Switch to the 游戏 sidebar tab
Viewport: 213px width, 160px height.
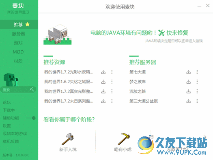click(18, 43)
